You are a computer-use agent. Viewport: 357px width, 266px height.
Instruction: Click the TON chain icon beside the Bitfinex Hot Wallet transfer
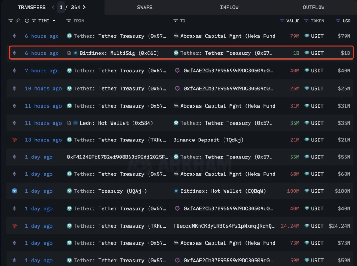14,191
